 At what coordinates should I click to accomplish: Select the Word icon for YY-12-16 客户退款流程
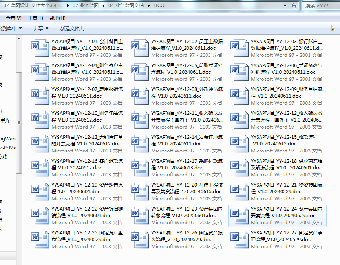40,168
